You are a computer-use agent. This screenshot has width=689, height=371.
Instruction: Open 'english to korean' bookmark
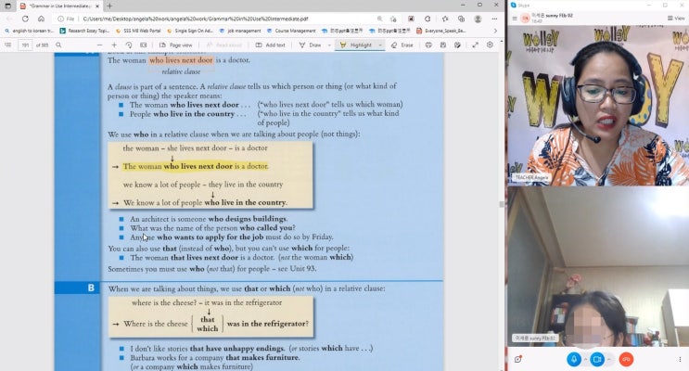29,31
